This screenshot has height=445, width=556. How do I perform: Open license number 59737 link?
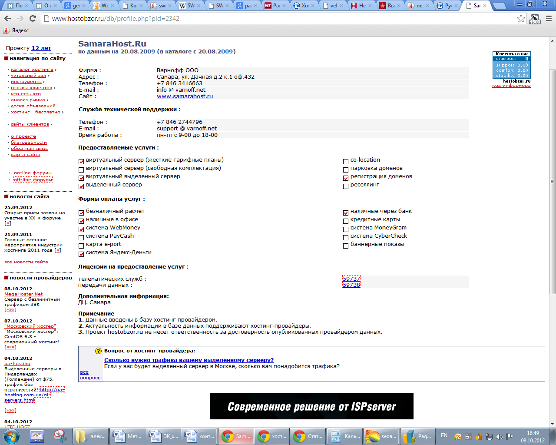351,279
